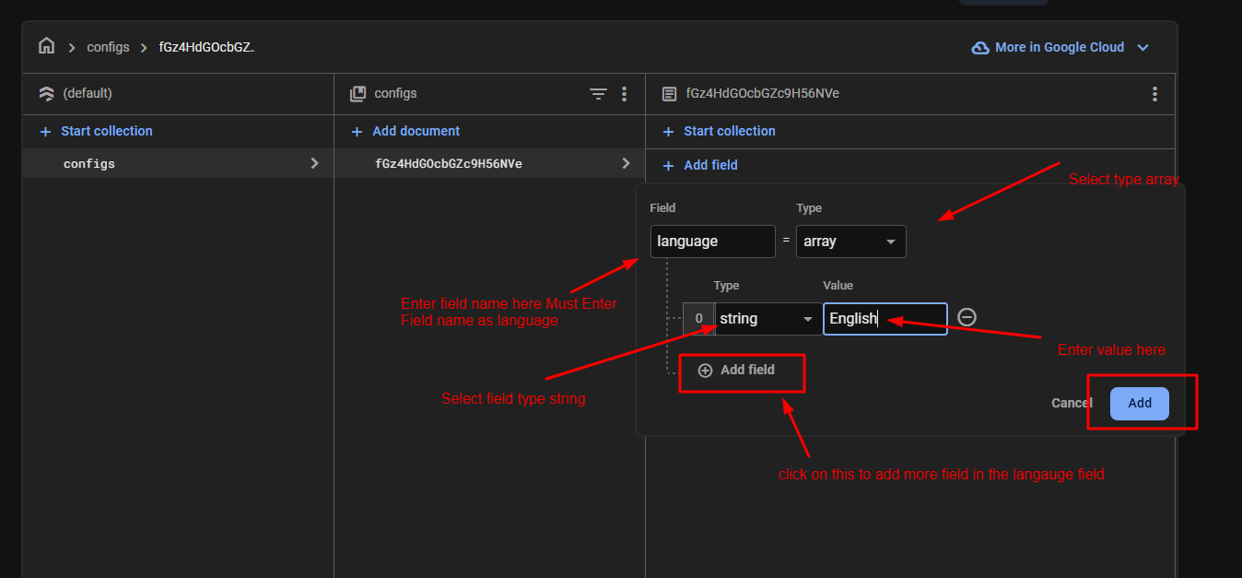Expand the More in Google Cloud chevron
The height and width of the screenshot is (578, 1242).
pyautogui.click(x=1143, y=47)
